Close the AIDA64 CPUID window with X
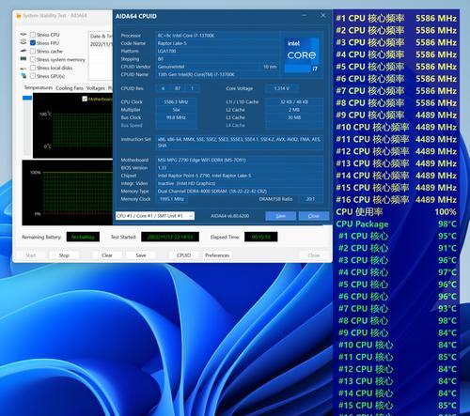The height and width of the screenshot is (416, 470). (x=323, y=15)
